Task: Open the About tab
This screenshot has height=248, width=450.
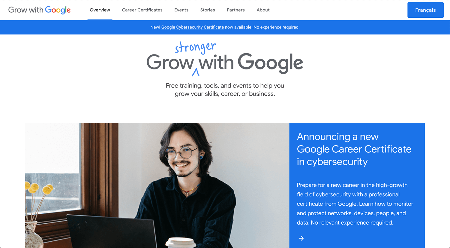Action: coord(263,10)
